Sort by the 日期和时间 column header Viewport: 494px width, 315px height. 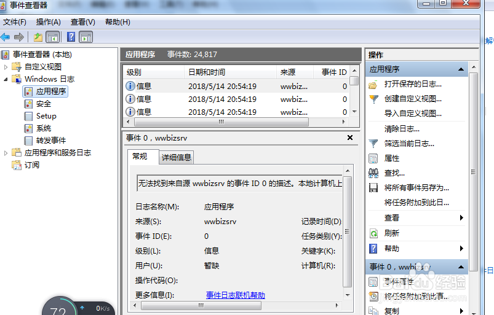click(x=230, y=72)
